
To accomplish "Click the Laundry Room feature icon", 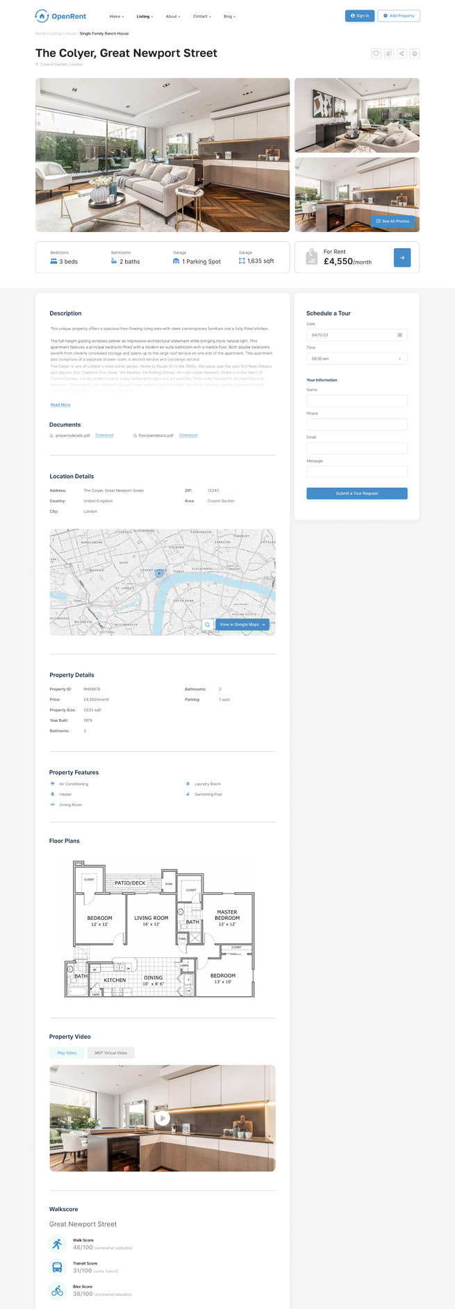I will pos(188,784).
